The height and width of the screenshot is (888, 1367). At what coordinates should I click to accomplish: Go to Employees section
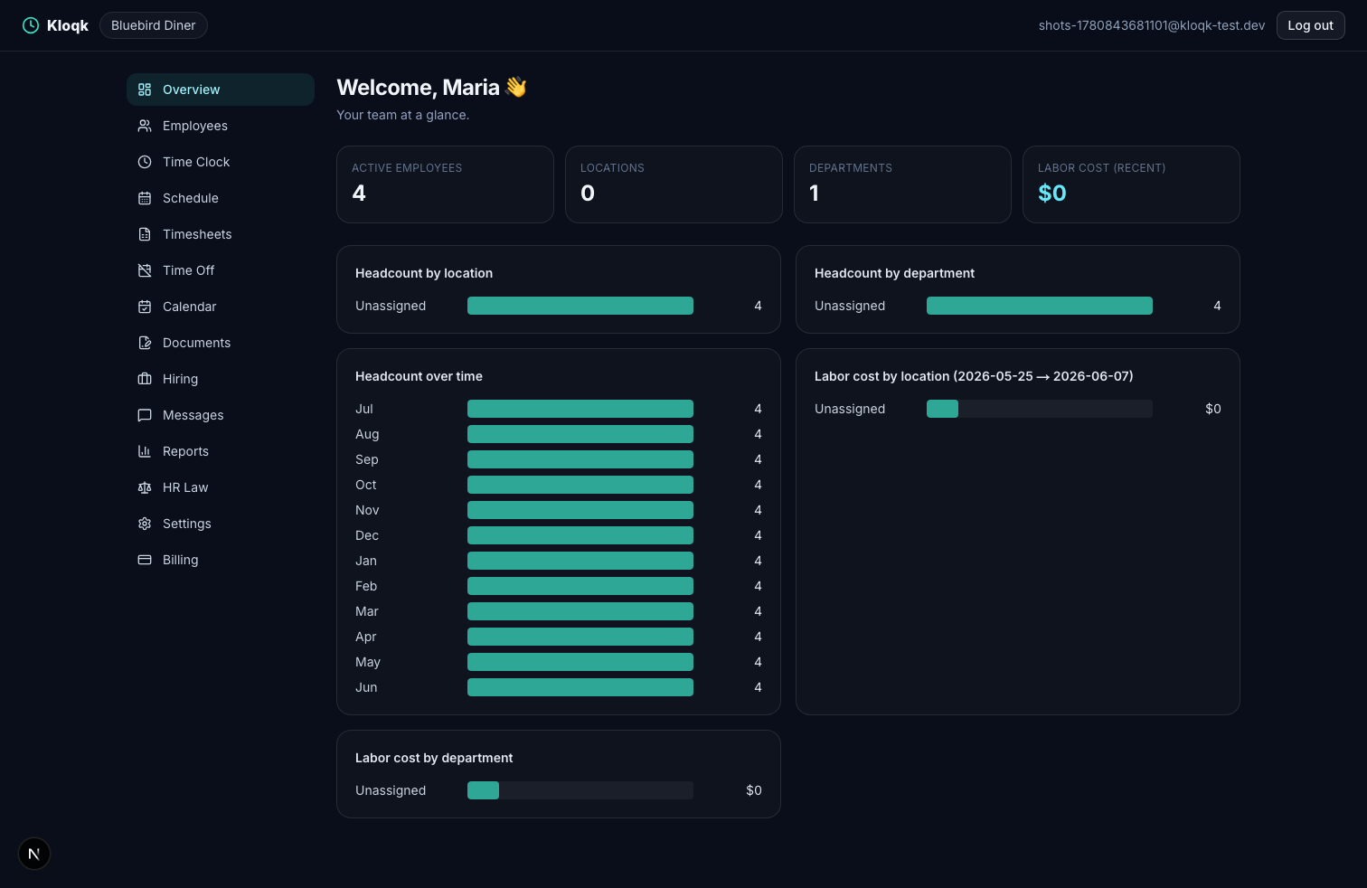tap(221, 126)
